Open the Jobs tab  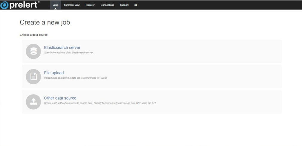pyautogui.click(x=56, y=5)
